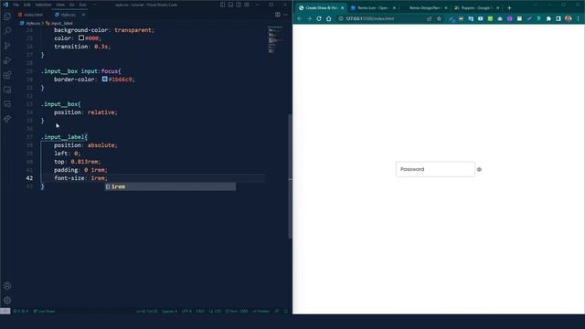This screenshot has width=585, height=329.
Task: Accept the 1rem autocomplete suggestion
Action: 170,186
